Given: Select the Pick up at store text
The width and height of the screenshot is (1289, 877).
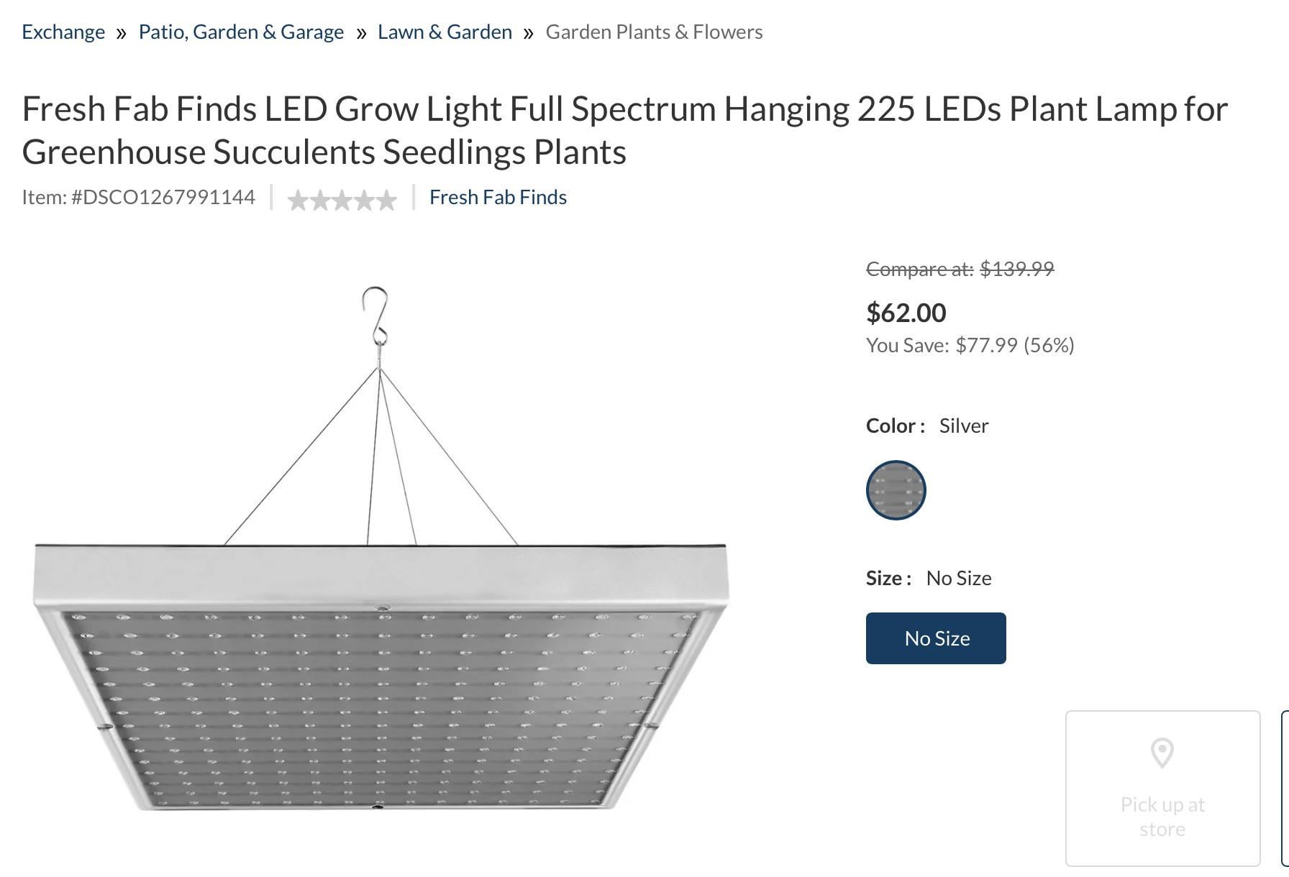Looking at the screenshot, I should 1162,817.
